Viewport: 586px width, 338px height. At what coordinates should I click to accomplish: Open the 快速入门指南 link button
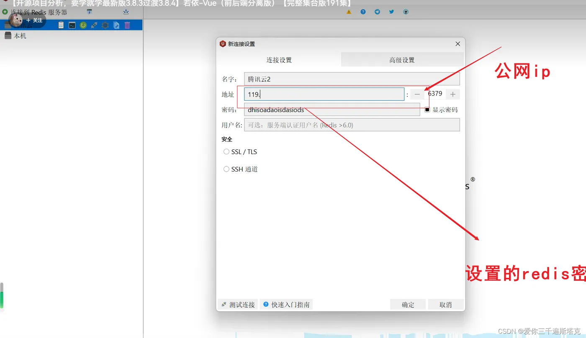click(286, 305)
